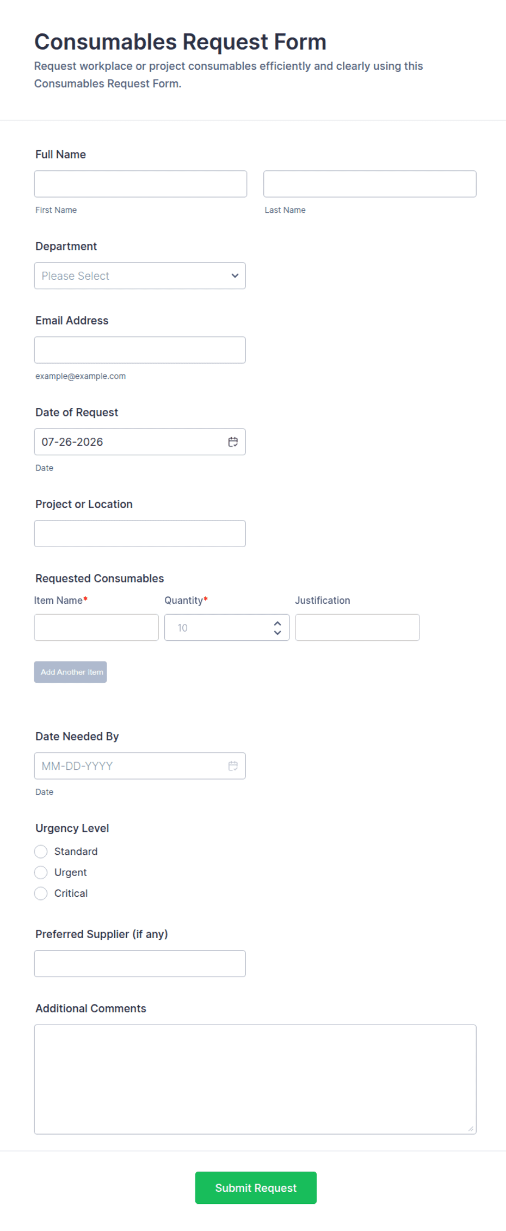The height and width of the screenshot is (1231, 506).
Task: Click the Justification text box
Action: [x=357, y=627]
